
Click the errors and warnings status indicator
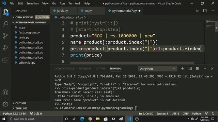click(x=36, y=114)
